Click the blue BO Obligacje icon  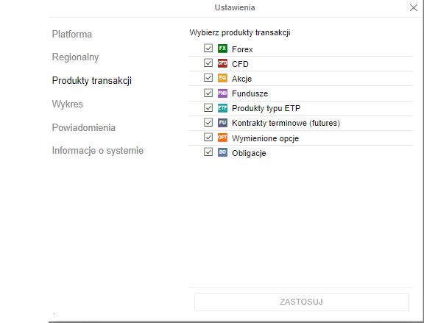pos(222,152)
